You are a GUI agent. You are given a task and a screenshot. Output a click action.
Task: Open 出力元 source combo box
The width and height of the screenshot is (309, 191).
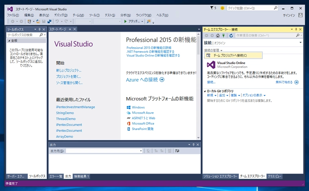pos(104,151)
